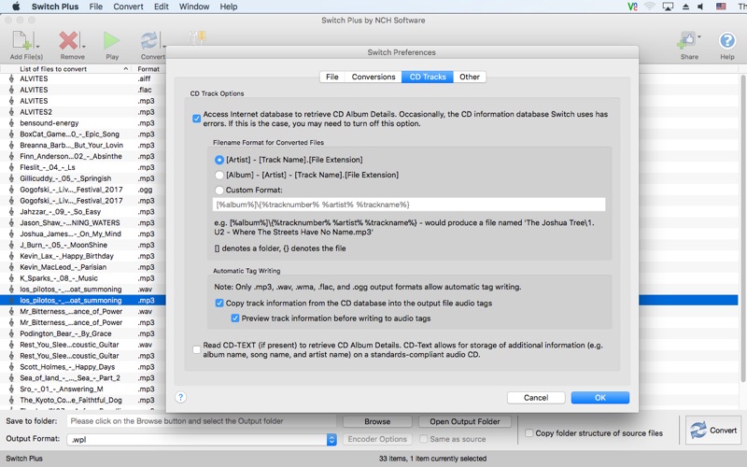Click the volume icon in menu bar
The image size is (747, 467).
[701, 7]
